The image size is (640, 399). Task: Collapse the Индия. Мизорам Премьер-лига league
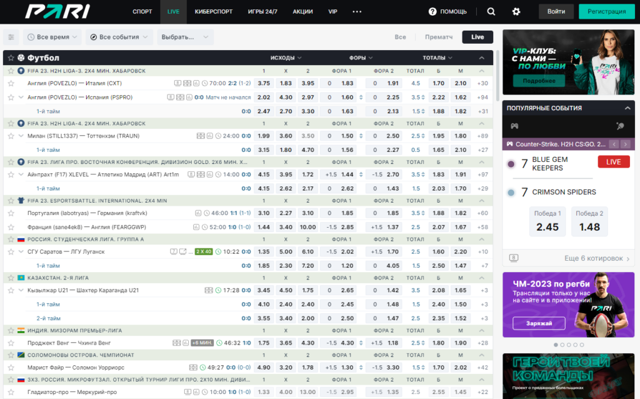tap(482, 330)
